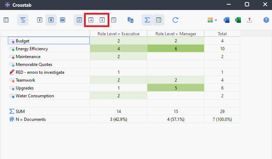Click Upgrades Total cell showing 6
This screenshot has width=272, height=159.
[222, 88]
